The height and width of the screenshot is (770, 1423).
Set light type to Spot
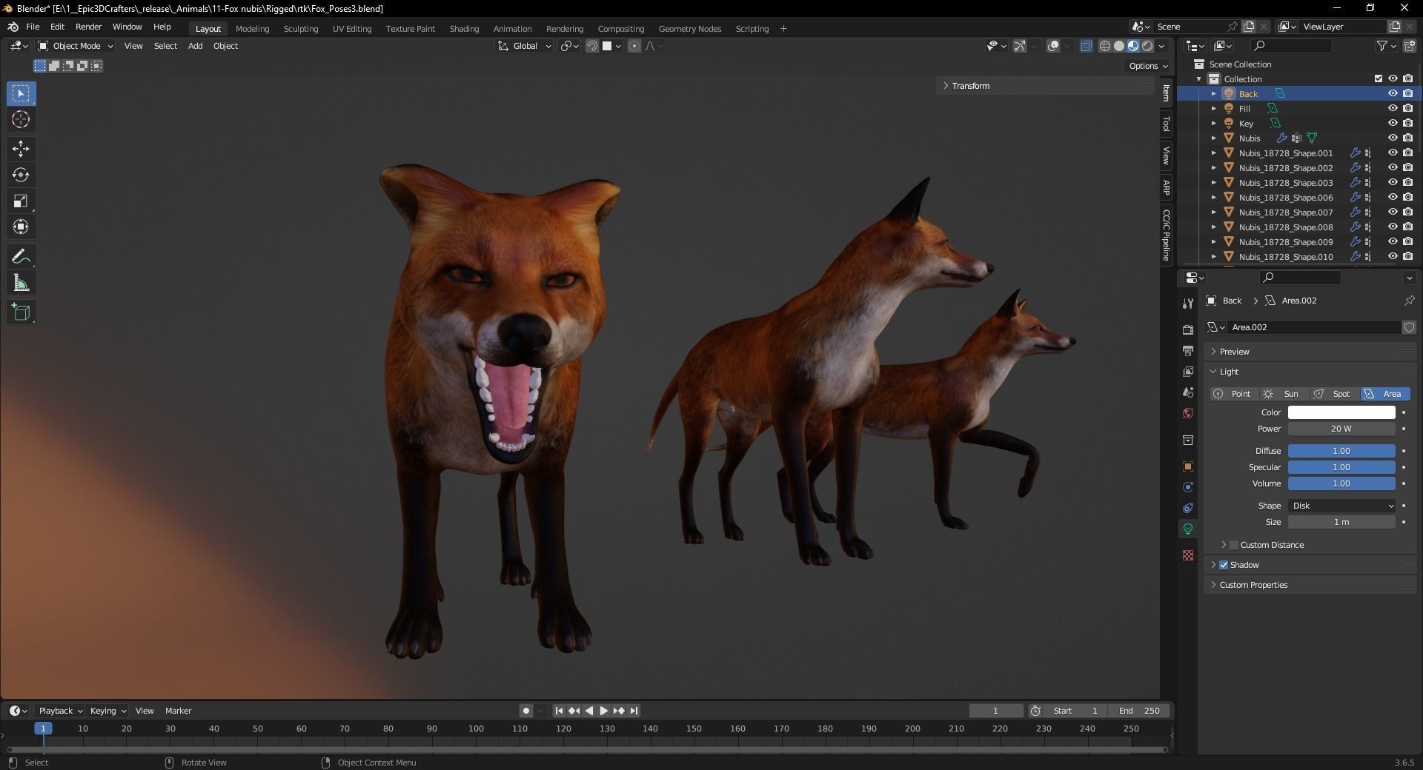coord(1334,394)
